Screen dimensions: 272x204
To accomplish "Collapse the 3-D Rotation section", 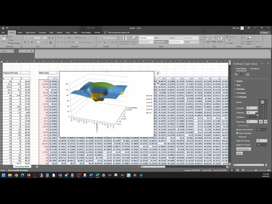I will [x=241, y=97].
